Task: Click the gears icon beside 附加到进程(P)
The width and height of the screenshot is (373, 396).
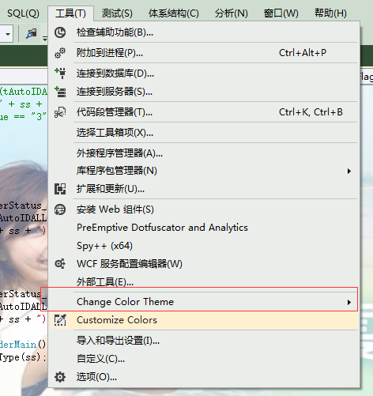Action: [x=60, y=53]
